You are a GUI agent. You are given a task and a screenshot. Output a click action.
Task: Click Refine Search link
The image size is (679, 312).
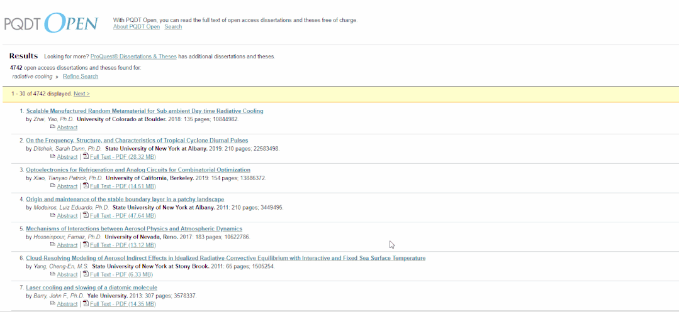click(x=81, y=77)
